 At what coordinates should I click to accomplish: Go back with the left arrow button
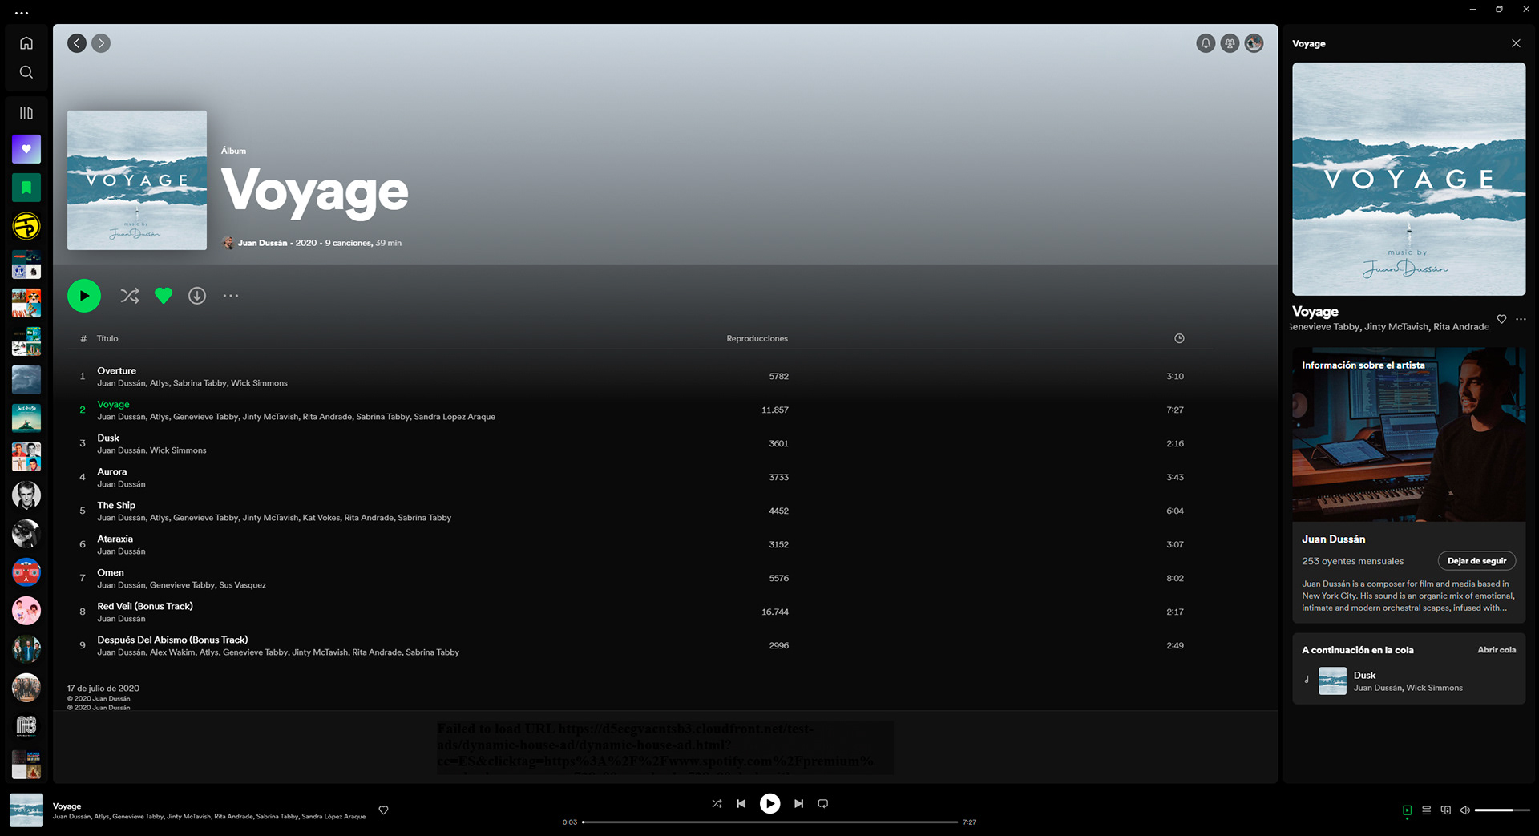pyautogui.click(x=77, y=43)
